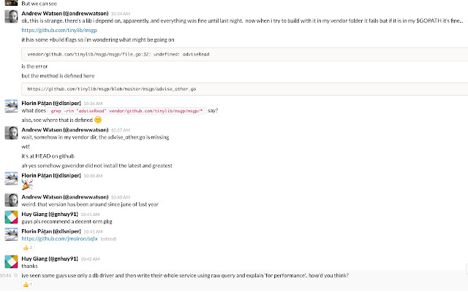
Task: Click the smiley emoji after 'where that is defined'
Action: [x=98, y=120]
